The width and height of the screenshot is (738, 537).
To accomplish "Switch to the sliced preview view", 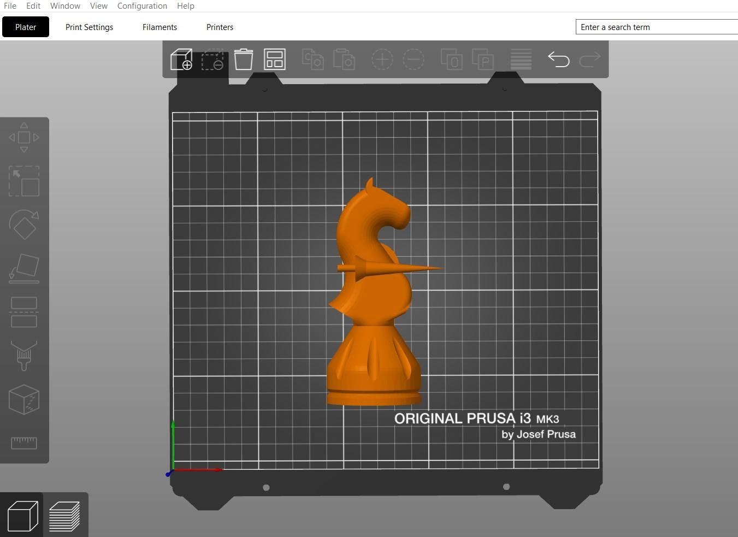I will coord(64,514).
